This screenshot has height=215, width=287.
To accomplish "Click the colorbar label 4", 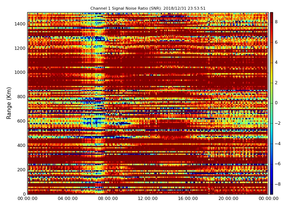I will pos(276,62).
